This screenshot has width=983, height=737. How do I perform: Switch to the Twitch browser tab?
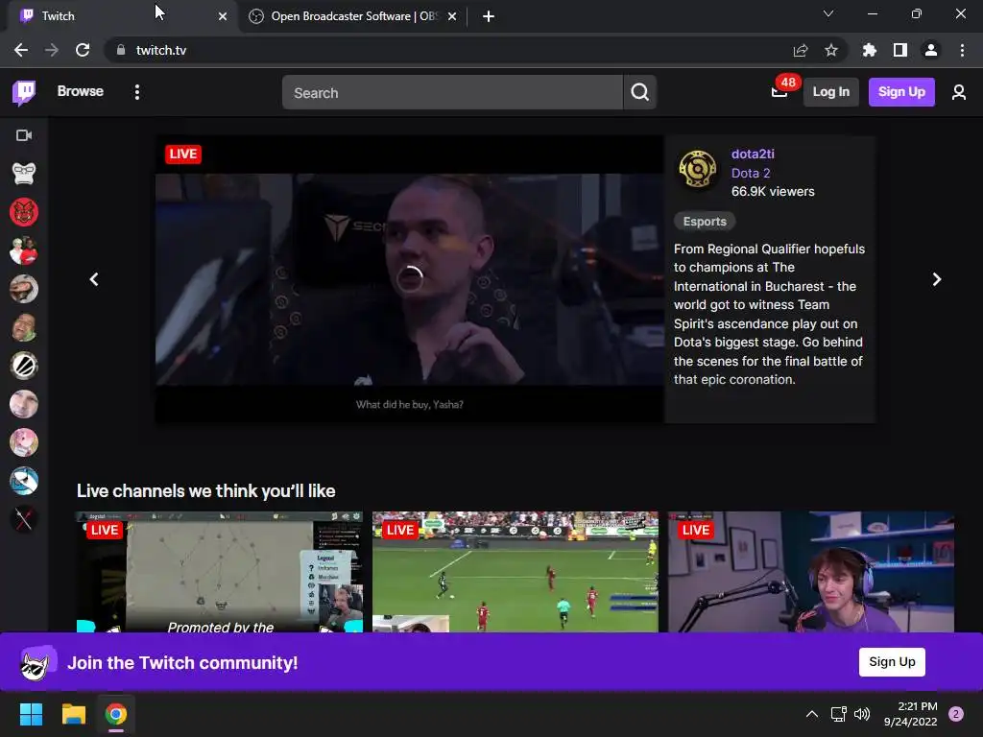[119, 16]
